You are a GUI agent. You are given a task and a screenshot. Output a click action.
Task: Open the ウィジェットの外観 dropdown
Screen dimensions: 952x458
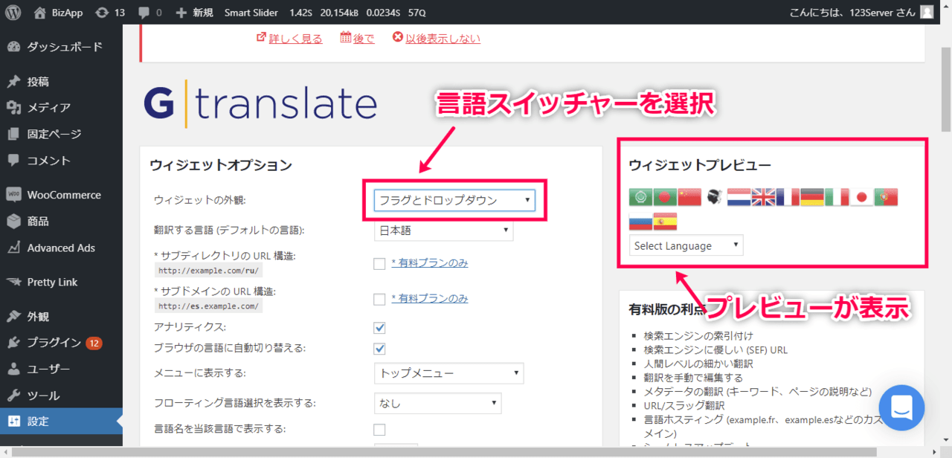tap(454, 199)
